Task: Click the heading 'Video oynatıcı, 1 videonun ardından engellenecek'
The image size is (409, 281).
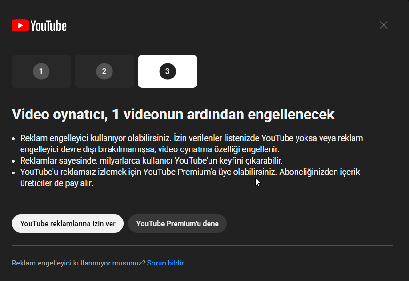Action: [x=173, y=114]
